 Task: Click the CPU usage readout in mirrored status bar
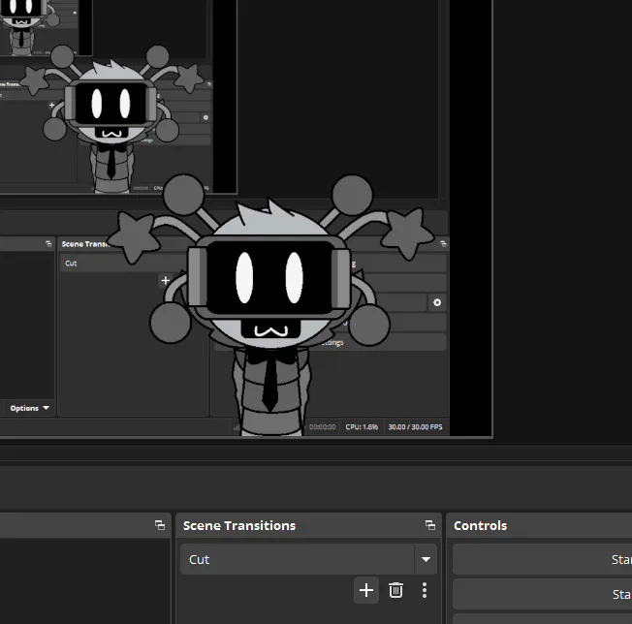pyautogui.click(x=362, y=427)
